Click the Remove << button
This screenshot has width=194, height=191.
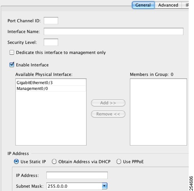pyautogui.click(x=108, y=114)
